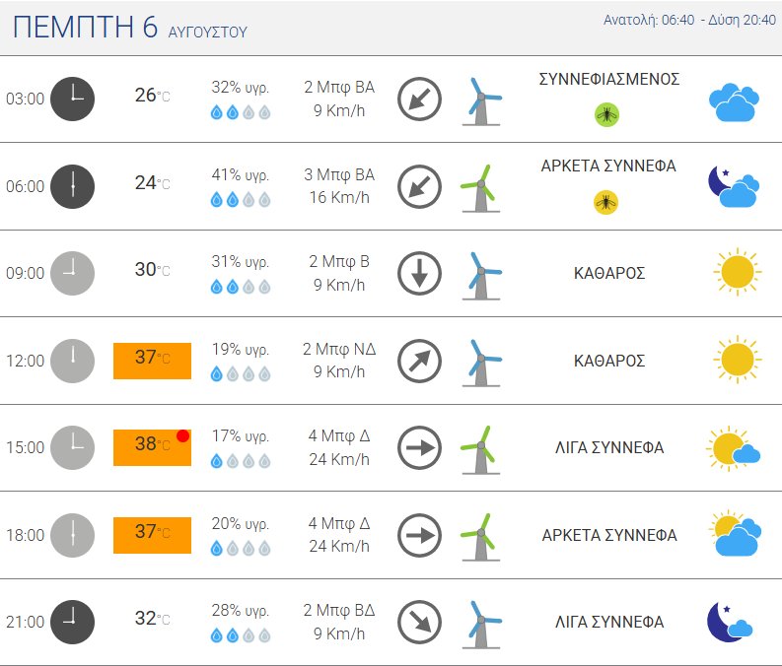The height and width of the screenshot is (666, 782).
Task: Click the orange 37°C box at 18:00
Action: point(152,536)
